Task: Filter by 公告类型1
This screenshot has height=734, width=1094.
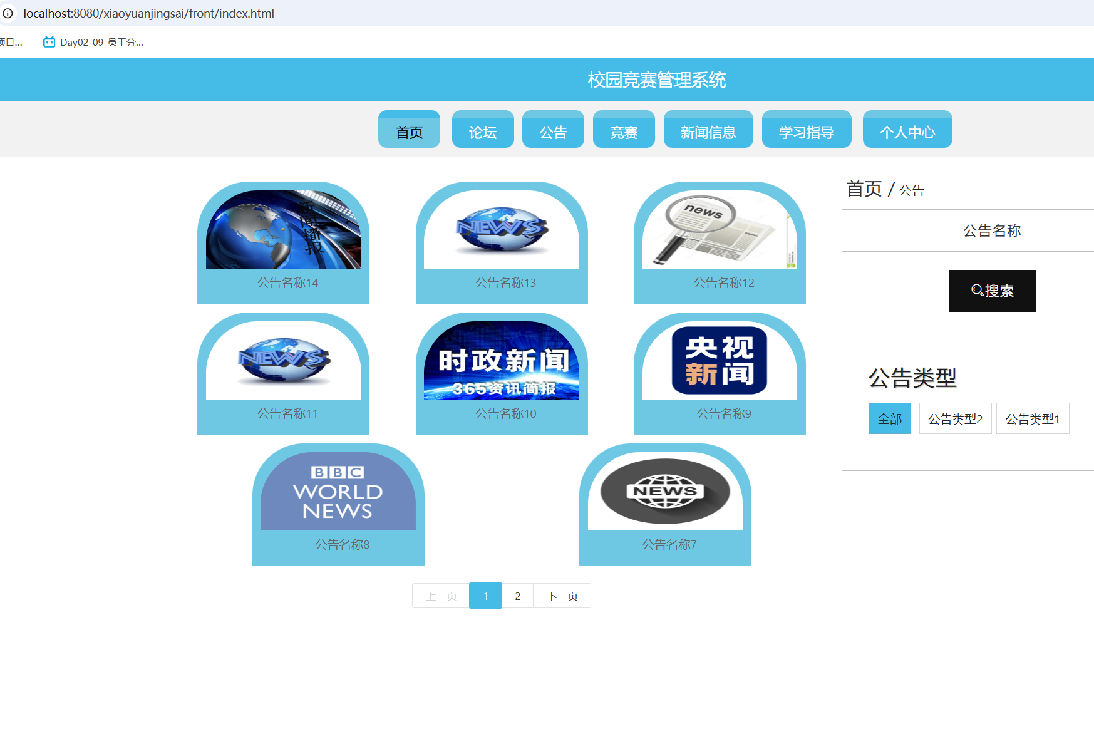Action: point(1033,418)
